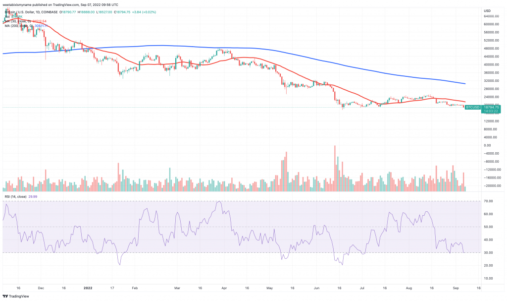507x301 pixels.
Task: Click the 48000.00 price axis label
Action: (x=491, y=49)
